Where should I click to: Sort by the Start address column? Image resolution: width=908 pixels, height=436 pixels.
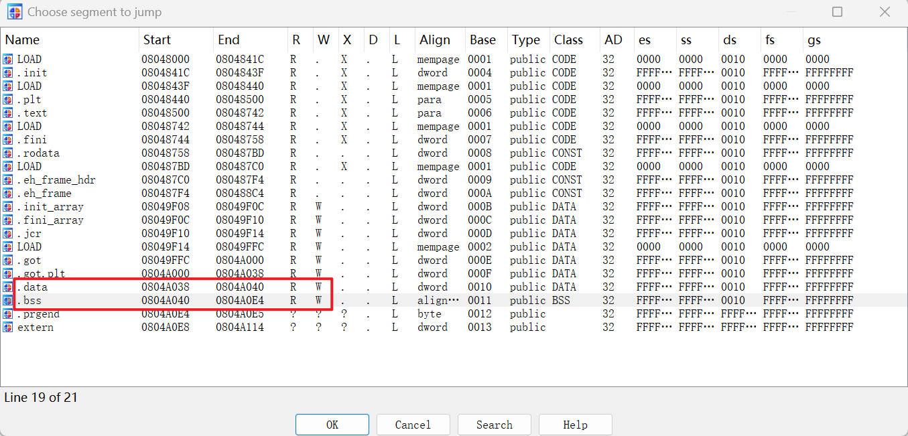point(157,40)
